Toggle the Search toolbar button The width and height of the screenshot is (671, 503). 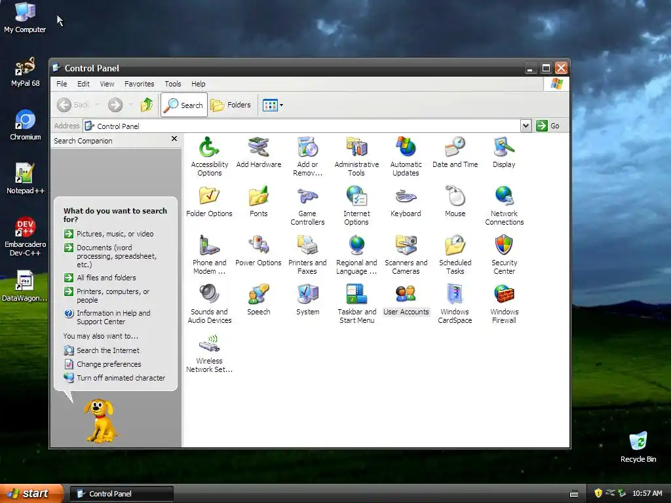(184, 105)
